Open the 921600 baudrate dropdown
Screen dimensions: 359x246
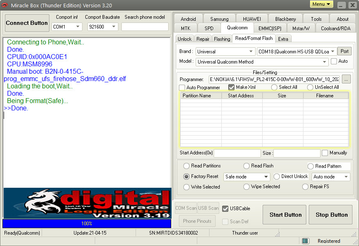(114, 27)
